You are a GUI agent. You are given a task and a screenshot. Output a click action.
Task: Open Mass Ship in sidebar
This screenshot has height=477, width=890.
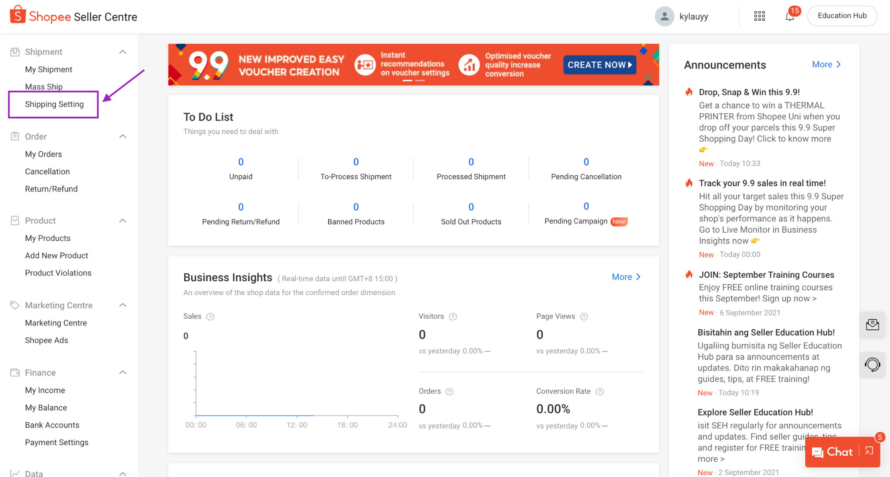coord(44,87)
